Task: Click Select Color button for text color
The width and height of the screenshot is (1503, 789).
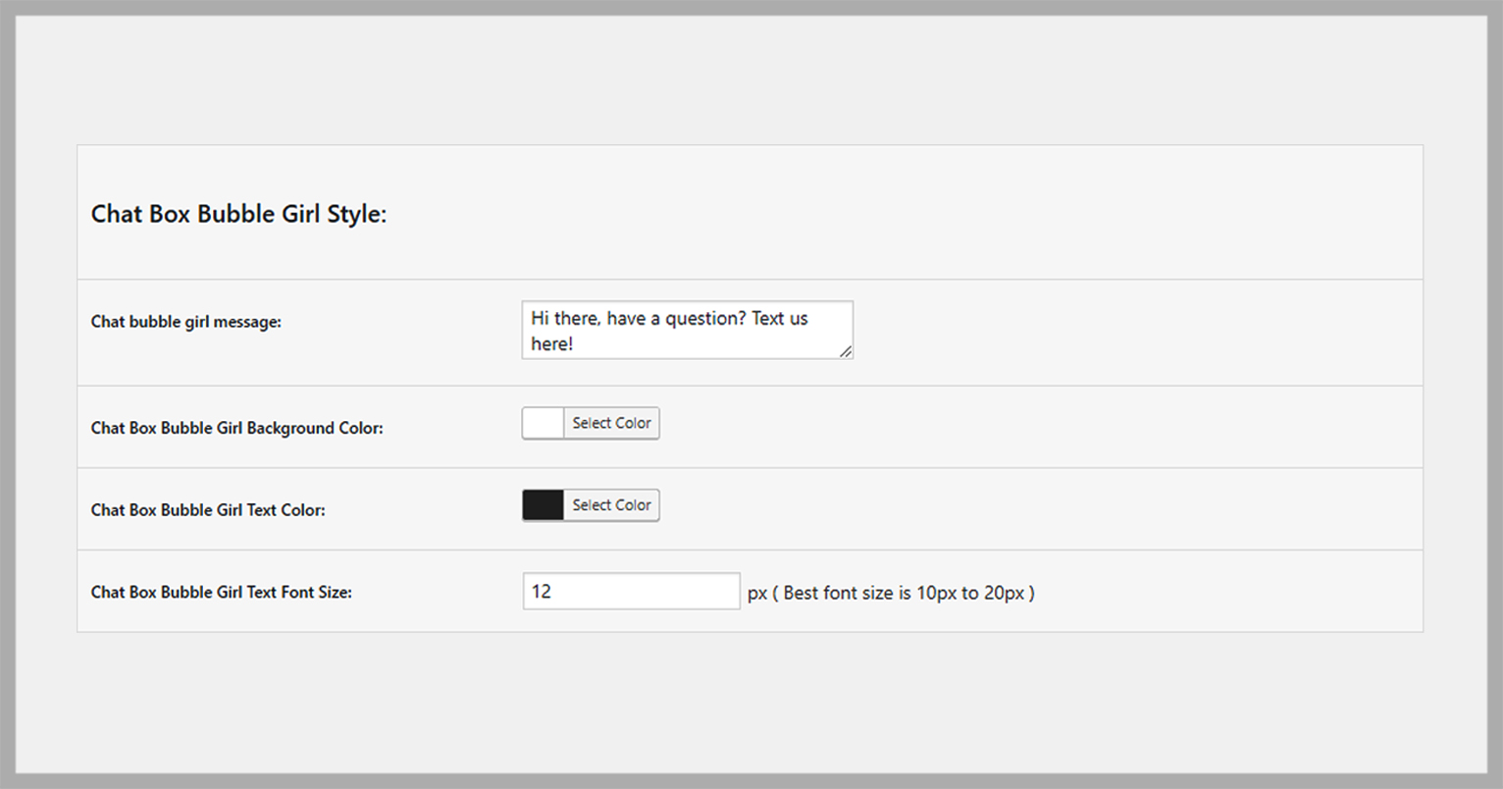Action: (x=611, y=505)
